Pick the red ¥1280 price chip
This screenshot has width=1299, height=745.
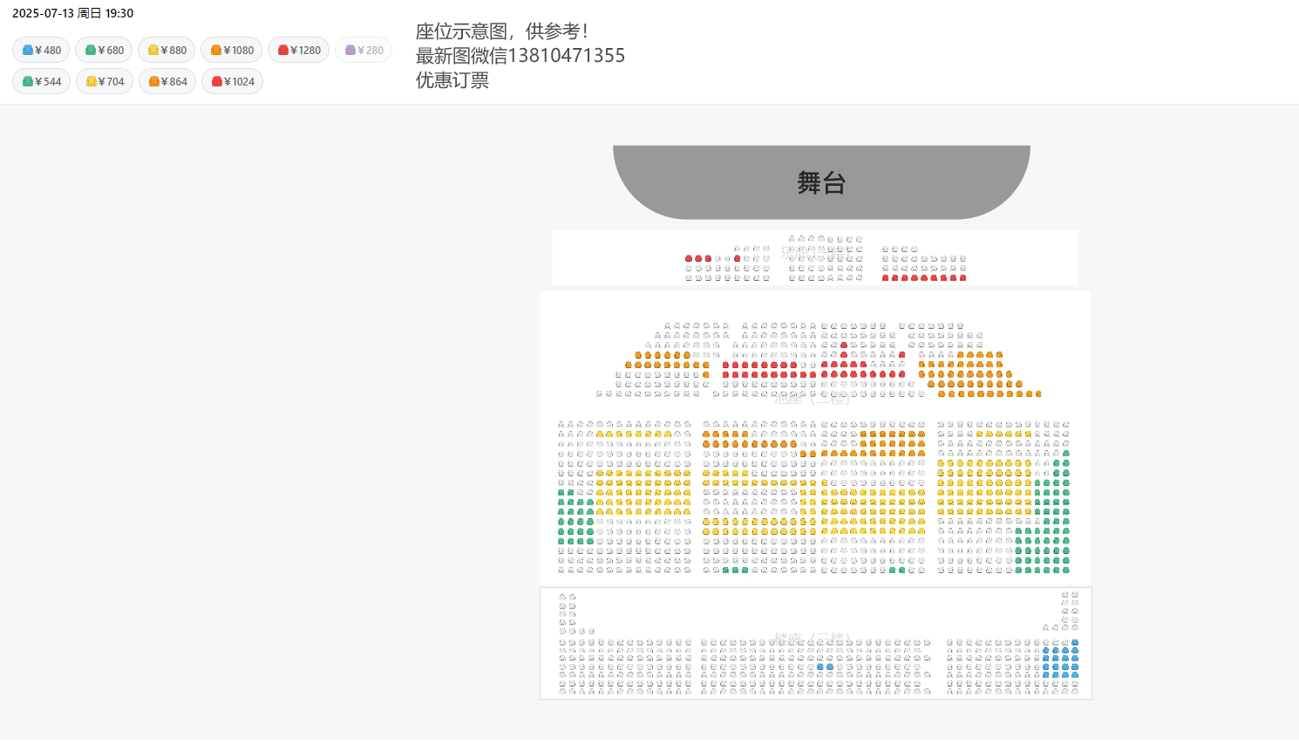(x=299, y=50)
